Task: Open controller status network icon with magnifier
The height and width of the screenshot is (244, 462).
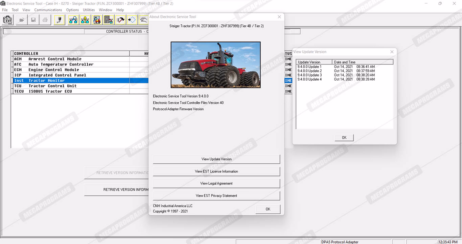Action: (x=73, y=20)
